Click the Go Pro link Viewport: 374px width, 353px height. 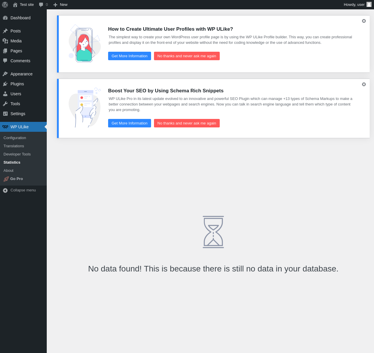click(23, 179)
